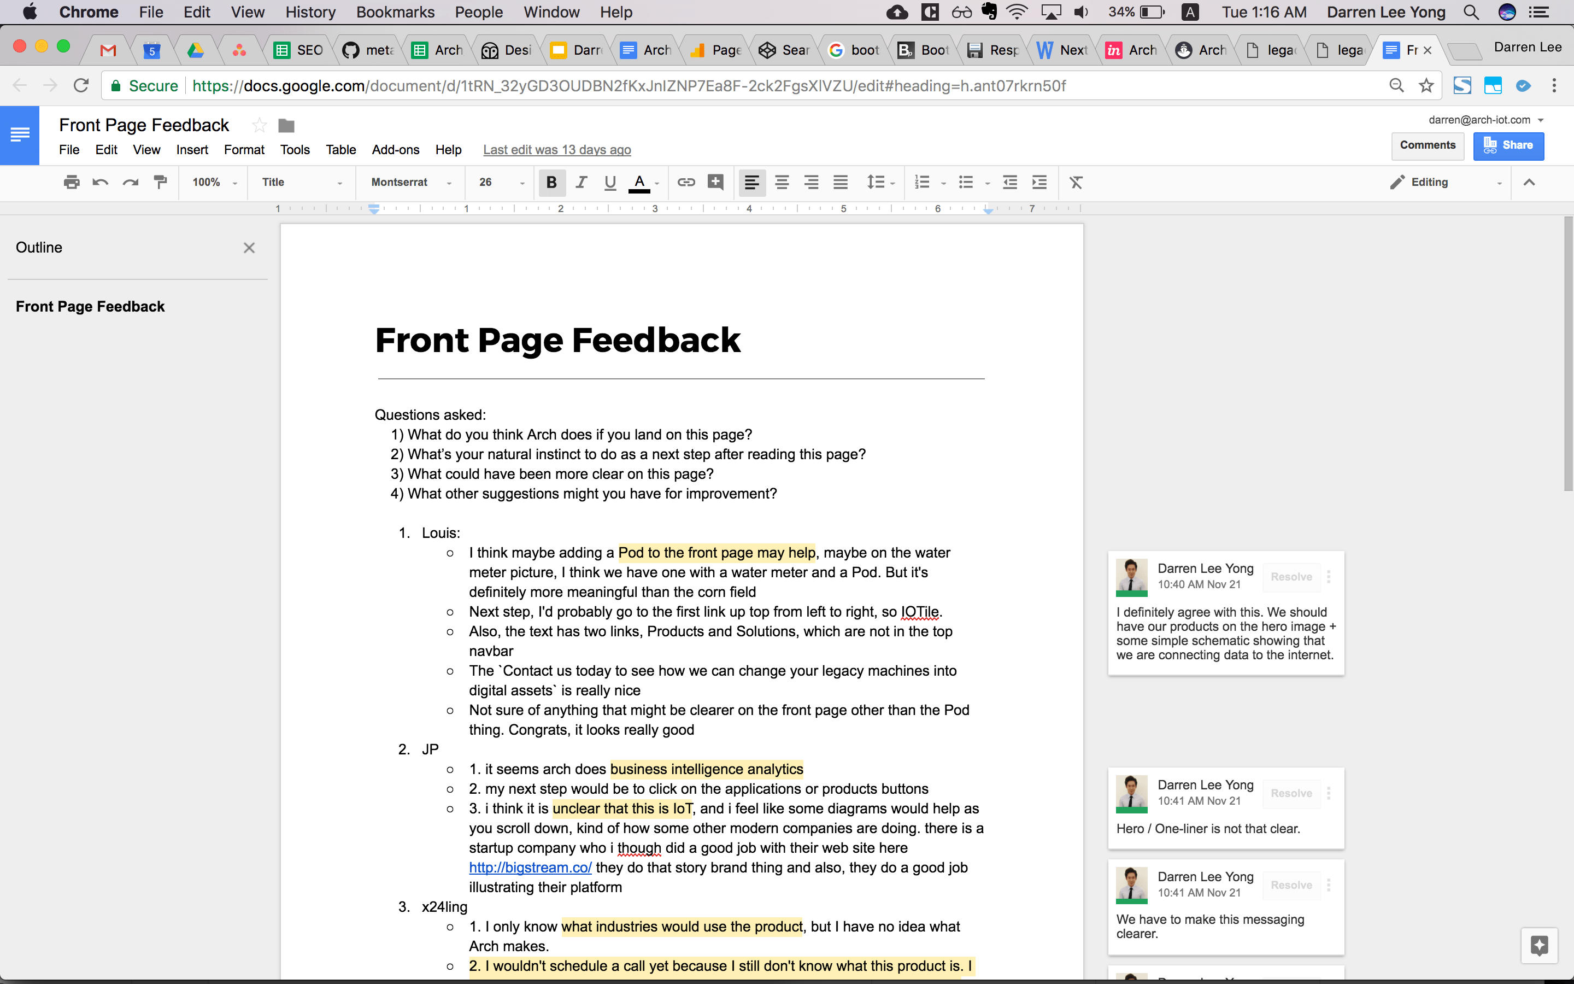Click the blue Share button

(1508, 145)
